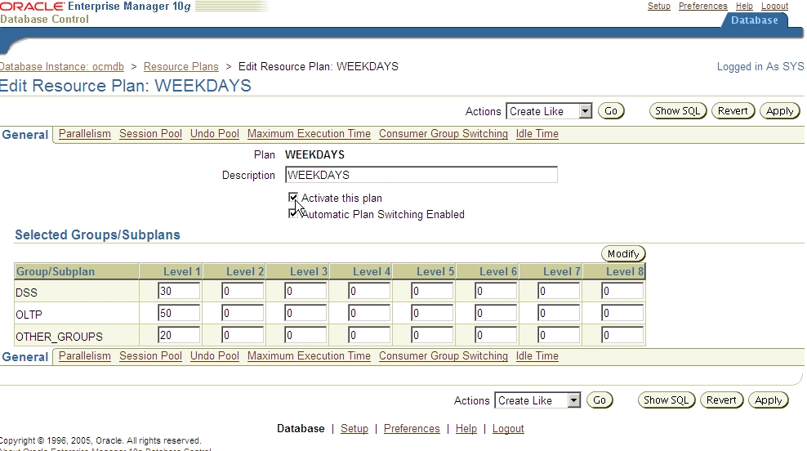Click OTHER_GROUPS Level 2 field
The width and height of the screenshot is (807, 451).
tap(243, 335)
